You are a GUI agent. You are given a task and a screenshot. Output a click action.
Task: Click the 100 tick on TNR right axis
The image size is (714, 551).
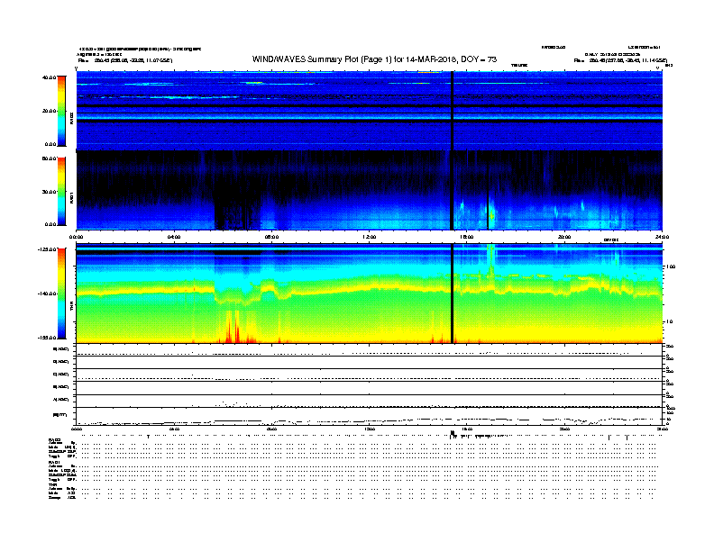pos(671,266)
